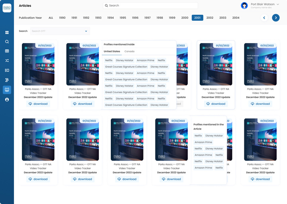Select the shuffle arrows icon in sidebar
Viewport: 287px width, 204px height.
coord(7,61)
